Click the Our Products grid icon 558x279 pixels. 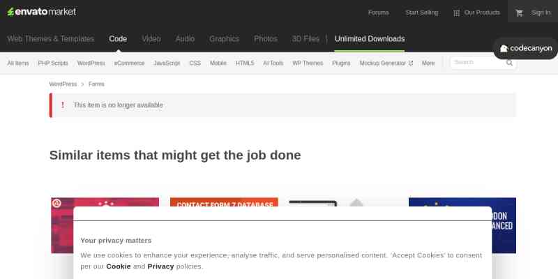[456, 13]
